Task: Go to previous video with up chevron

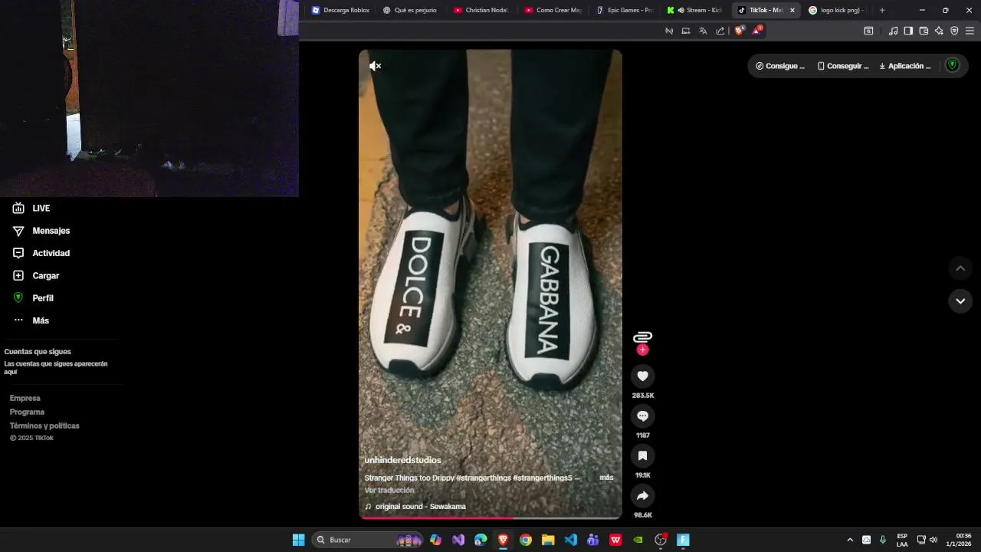Action: click(x=960, y=268)
